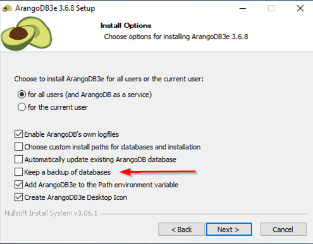Click the disabled maximize box icon
The image size is (313, 244).
click(271, 8)
